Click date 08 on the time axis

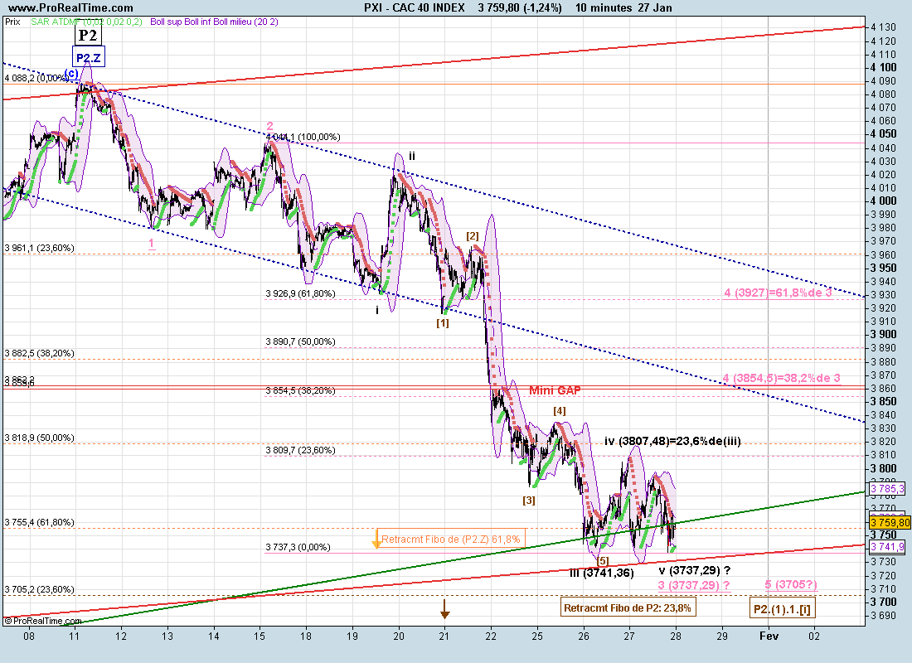coord(28,636)
